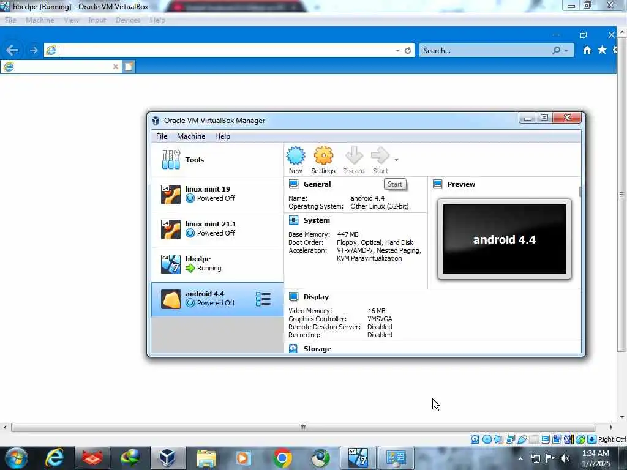
Task: Click the System section chip icon
Action: coord(293,220)
